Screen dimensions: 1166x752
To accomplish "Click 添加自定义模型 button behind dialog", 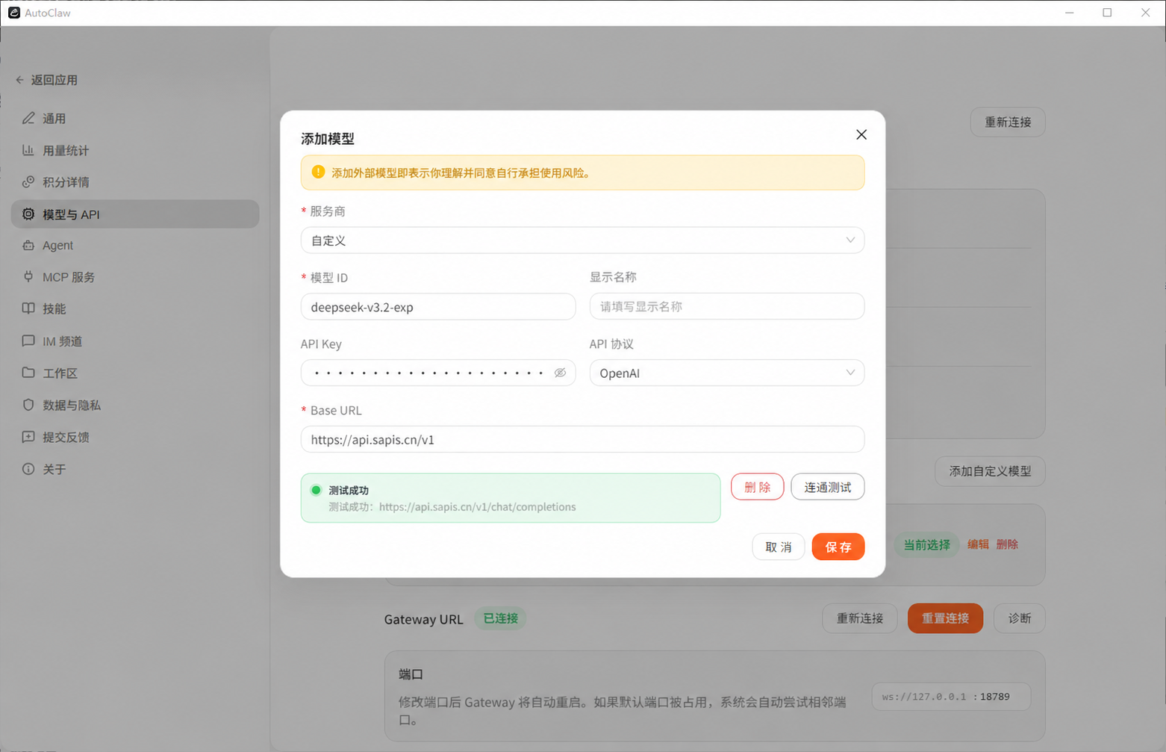I will [990, 471].
